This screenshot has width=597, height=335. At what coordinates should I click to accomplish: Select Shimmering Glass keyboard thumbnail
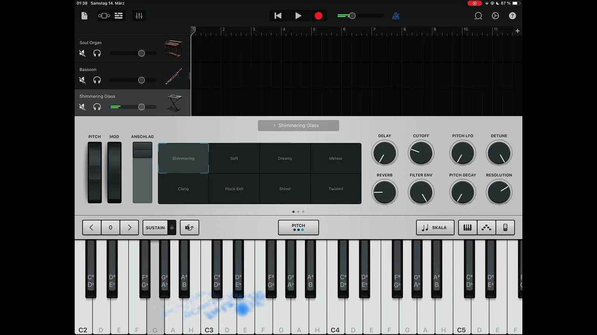(x=174, y=103)
